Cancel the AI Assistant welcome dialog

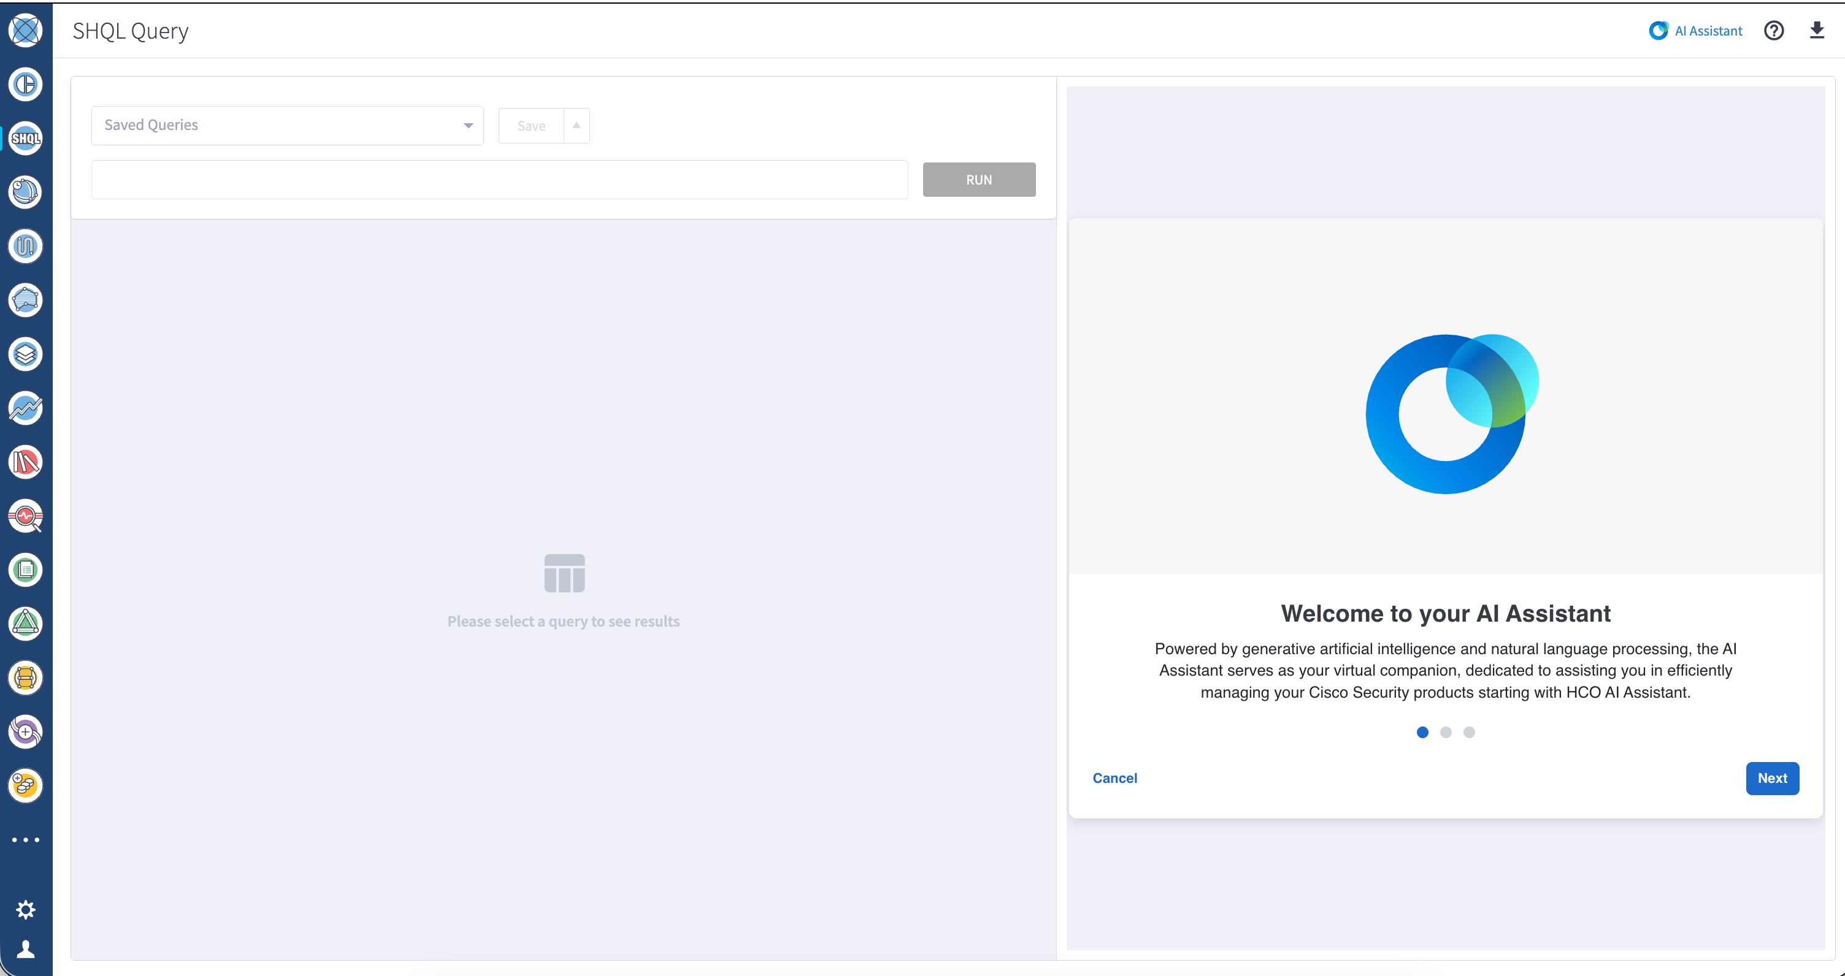click(x=1115, y=779)
